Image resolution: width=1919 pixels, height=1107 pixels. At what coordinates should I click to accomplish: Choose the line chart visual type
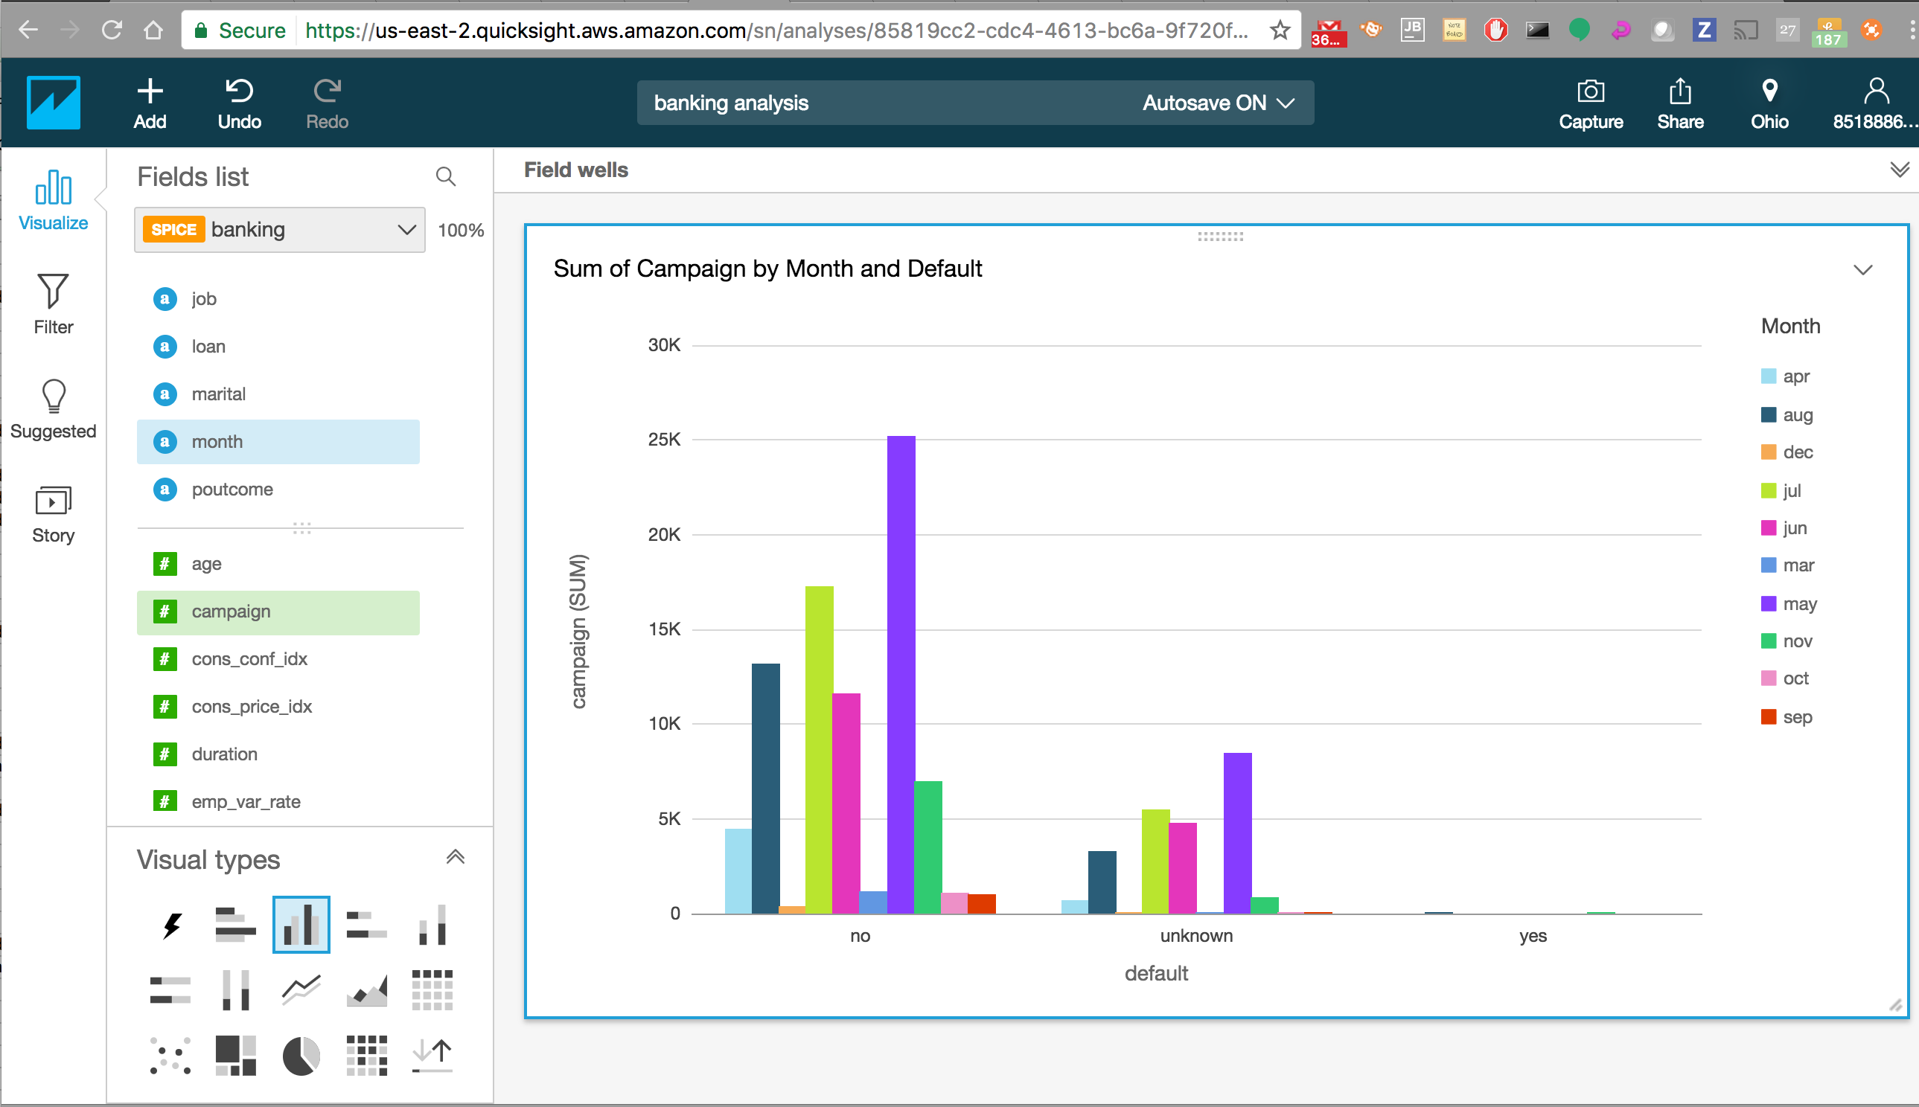[301, 989]
